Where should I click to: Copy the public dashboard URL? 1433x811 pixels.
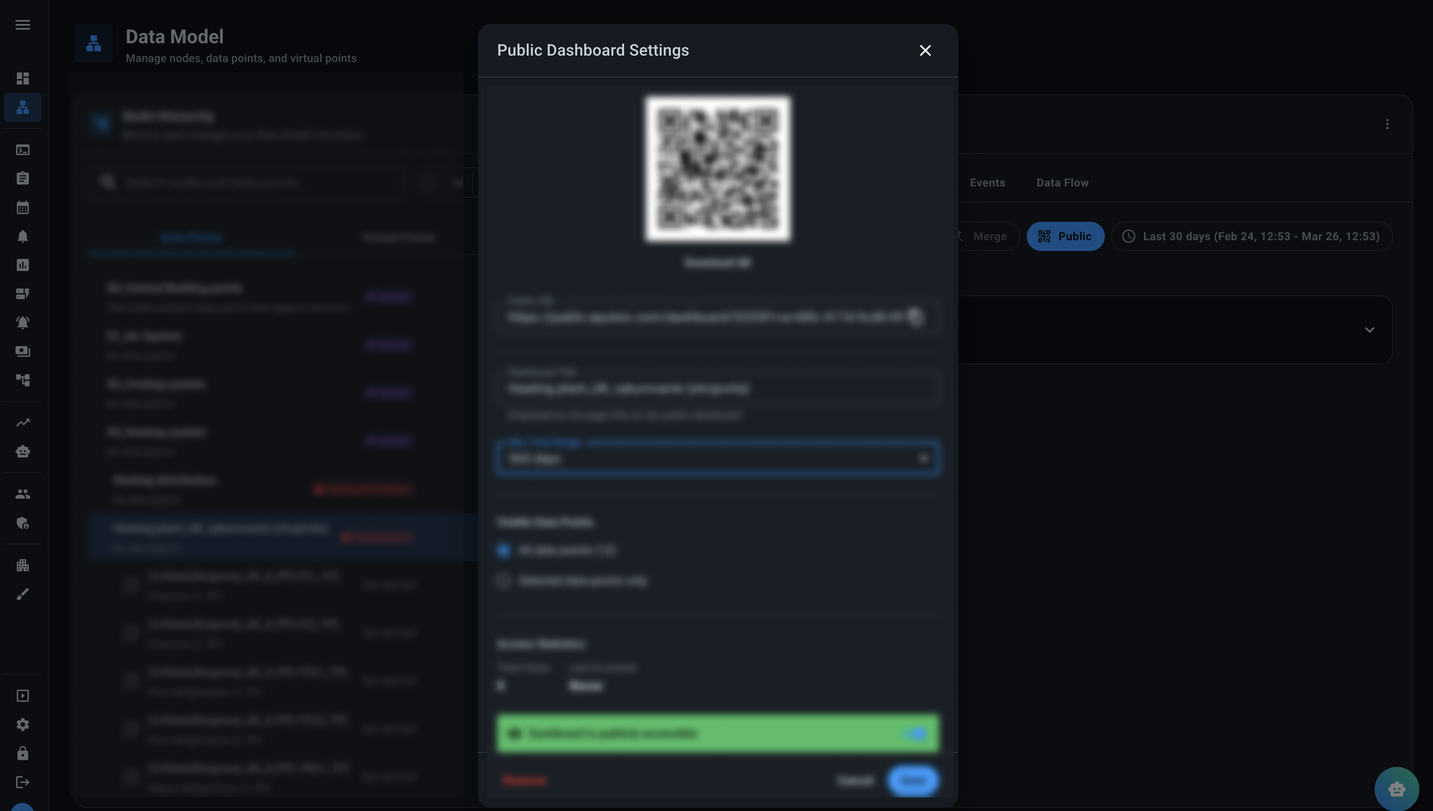[x=917, y=317]
